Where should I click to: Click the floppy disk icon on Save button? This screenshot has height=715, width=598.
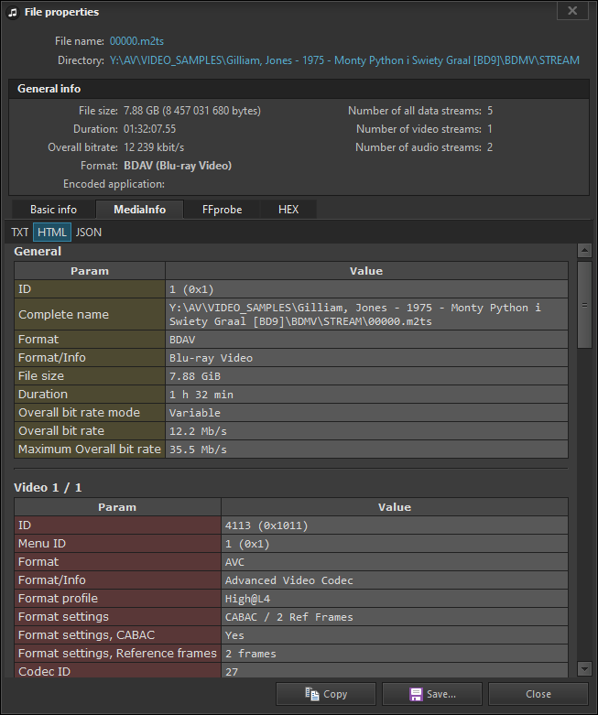(x=416, y=695)
